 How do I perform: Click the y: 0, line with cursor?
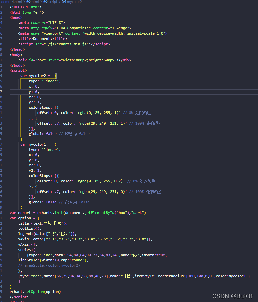pyautogui.click(x=34, y=92)
